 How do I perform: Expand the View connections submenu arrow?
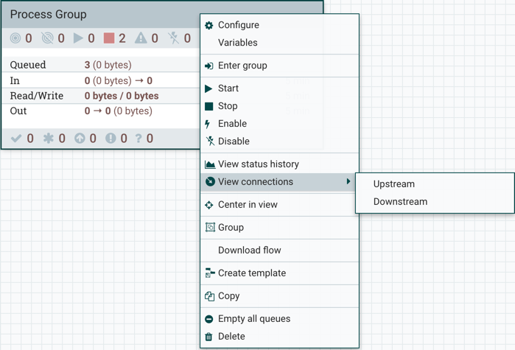(348, 182)
